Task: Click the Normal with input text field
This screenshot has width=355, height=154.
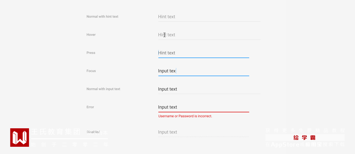Action: coord(209,89)
